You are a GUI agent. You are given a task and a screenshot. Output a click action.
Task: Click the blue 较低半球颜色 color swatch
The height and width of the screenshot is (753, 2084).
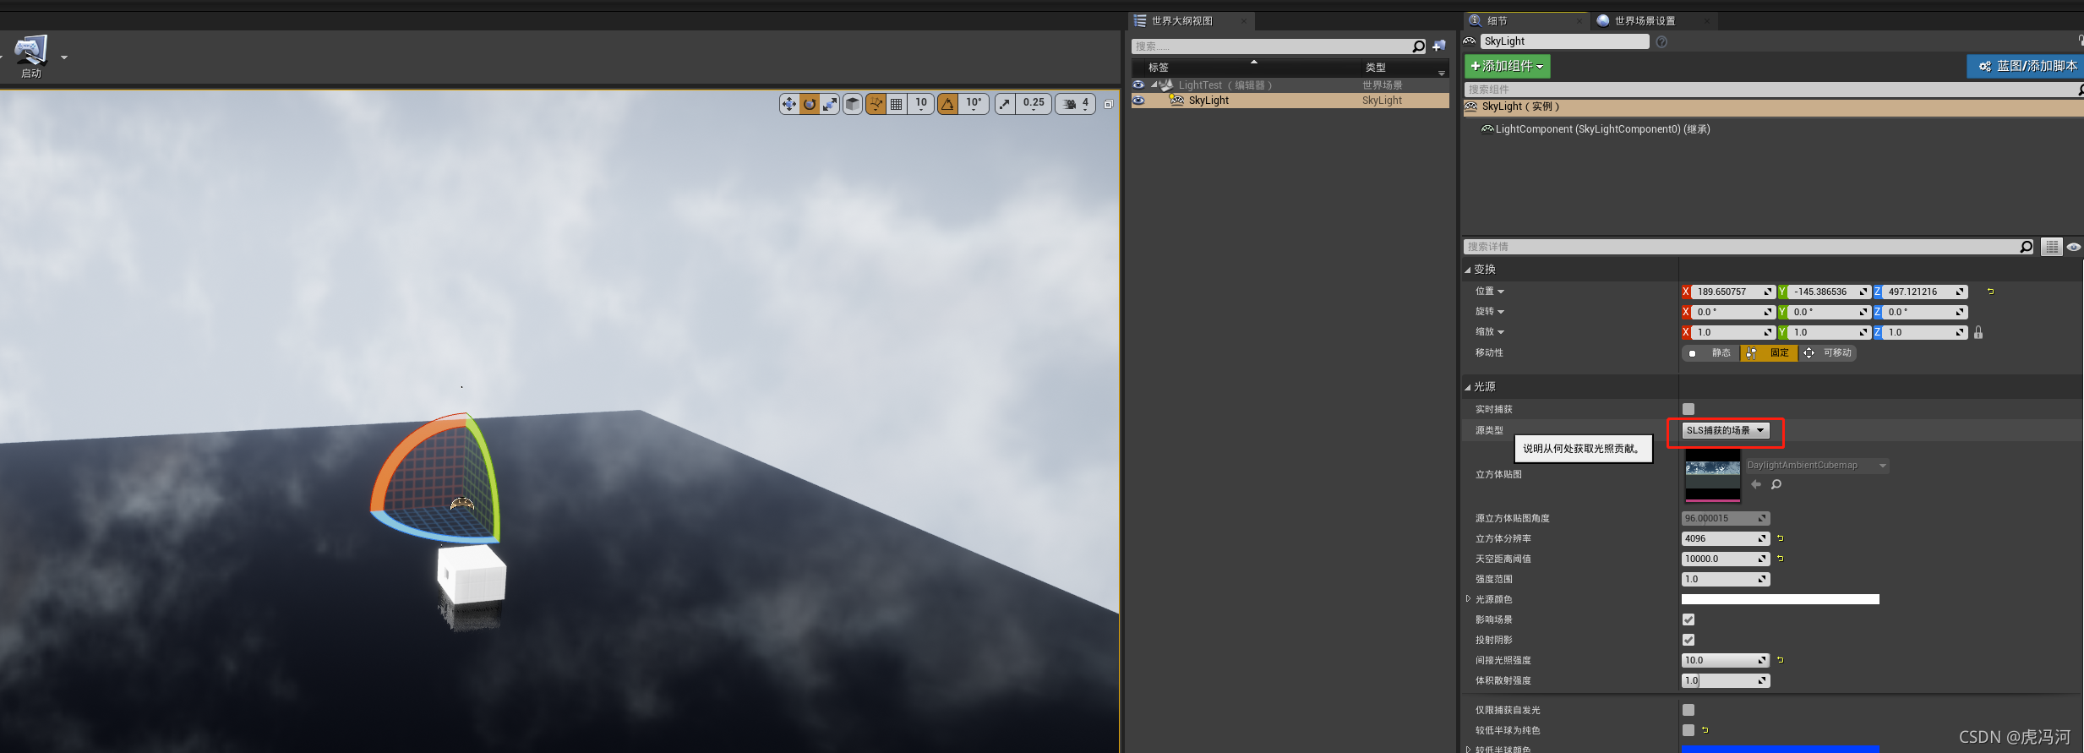point(1781,749)
